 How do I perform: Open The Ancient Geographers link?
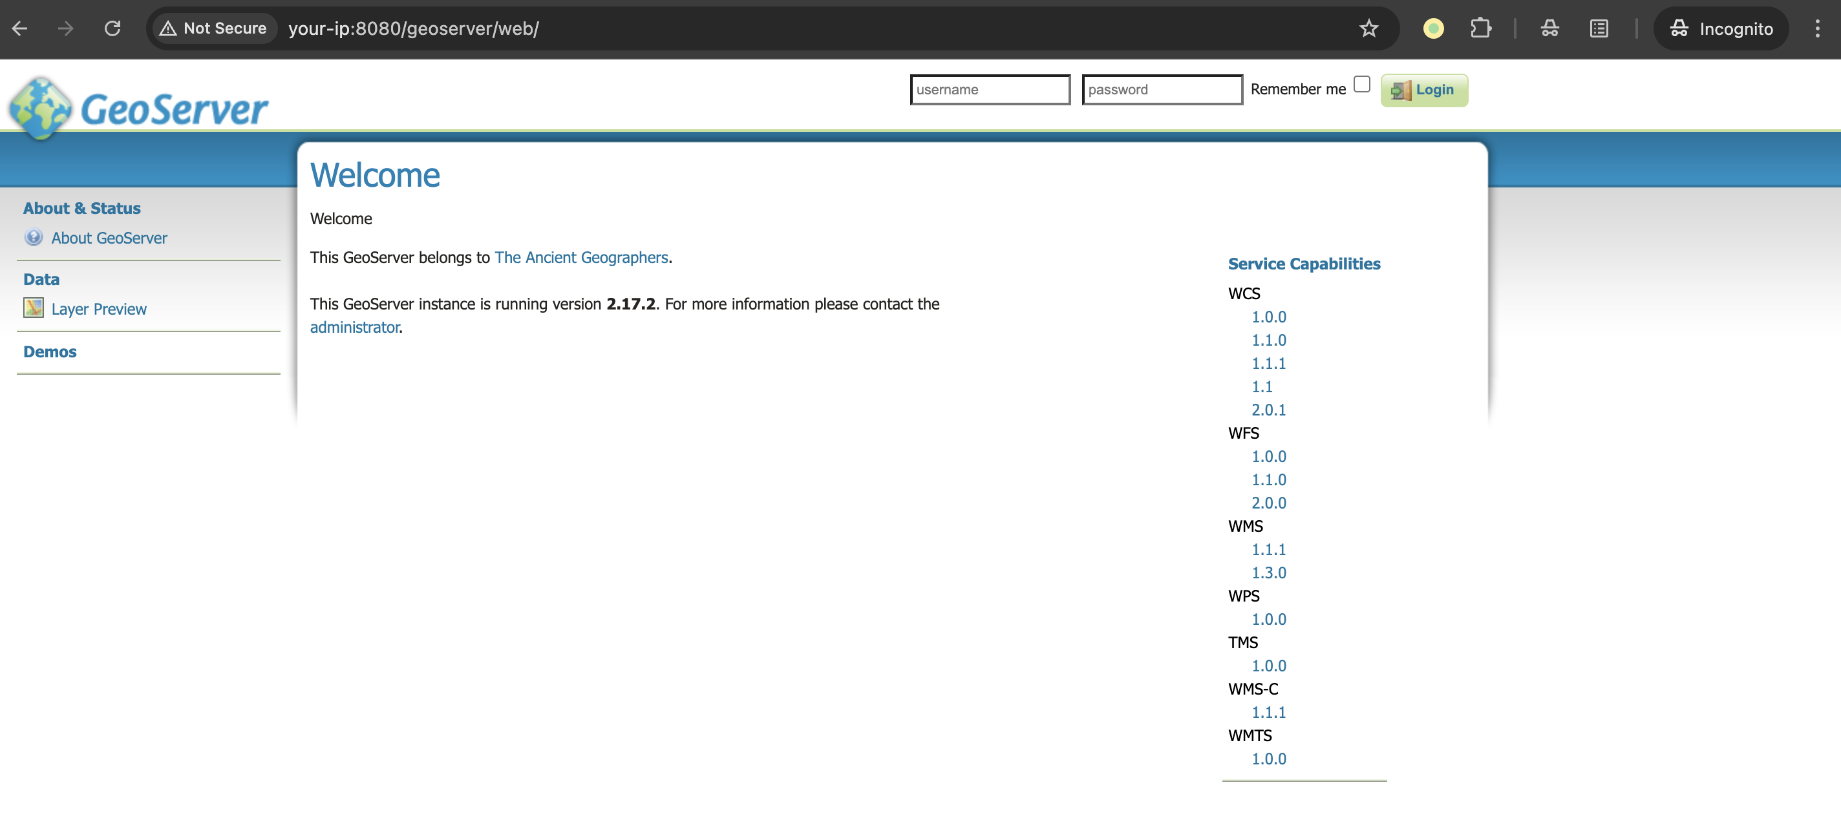pos(581,257)
